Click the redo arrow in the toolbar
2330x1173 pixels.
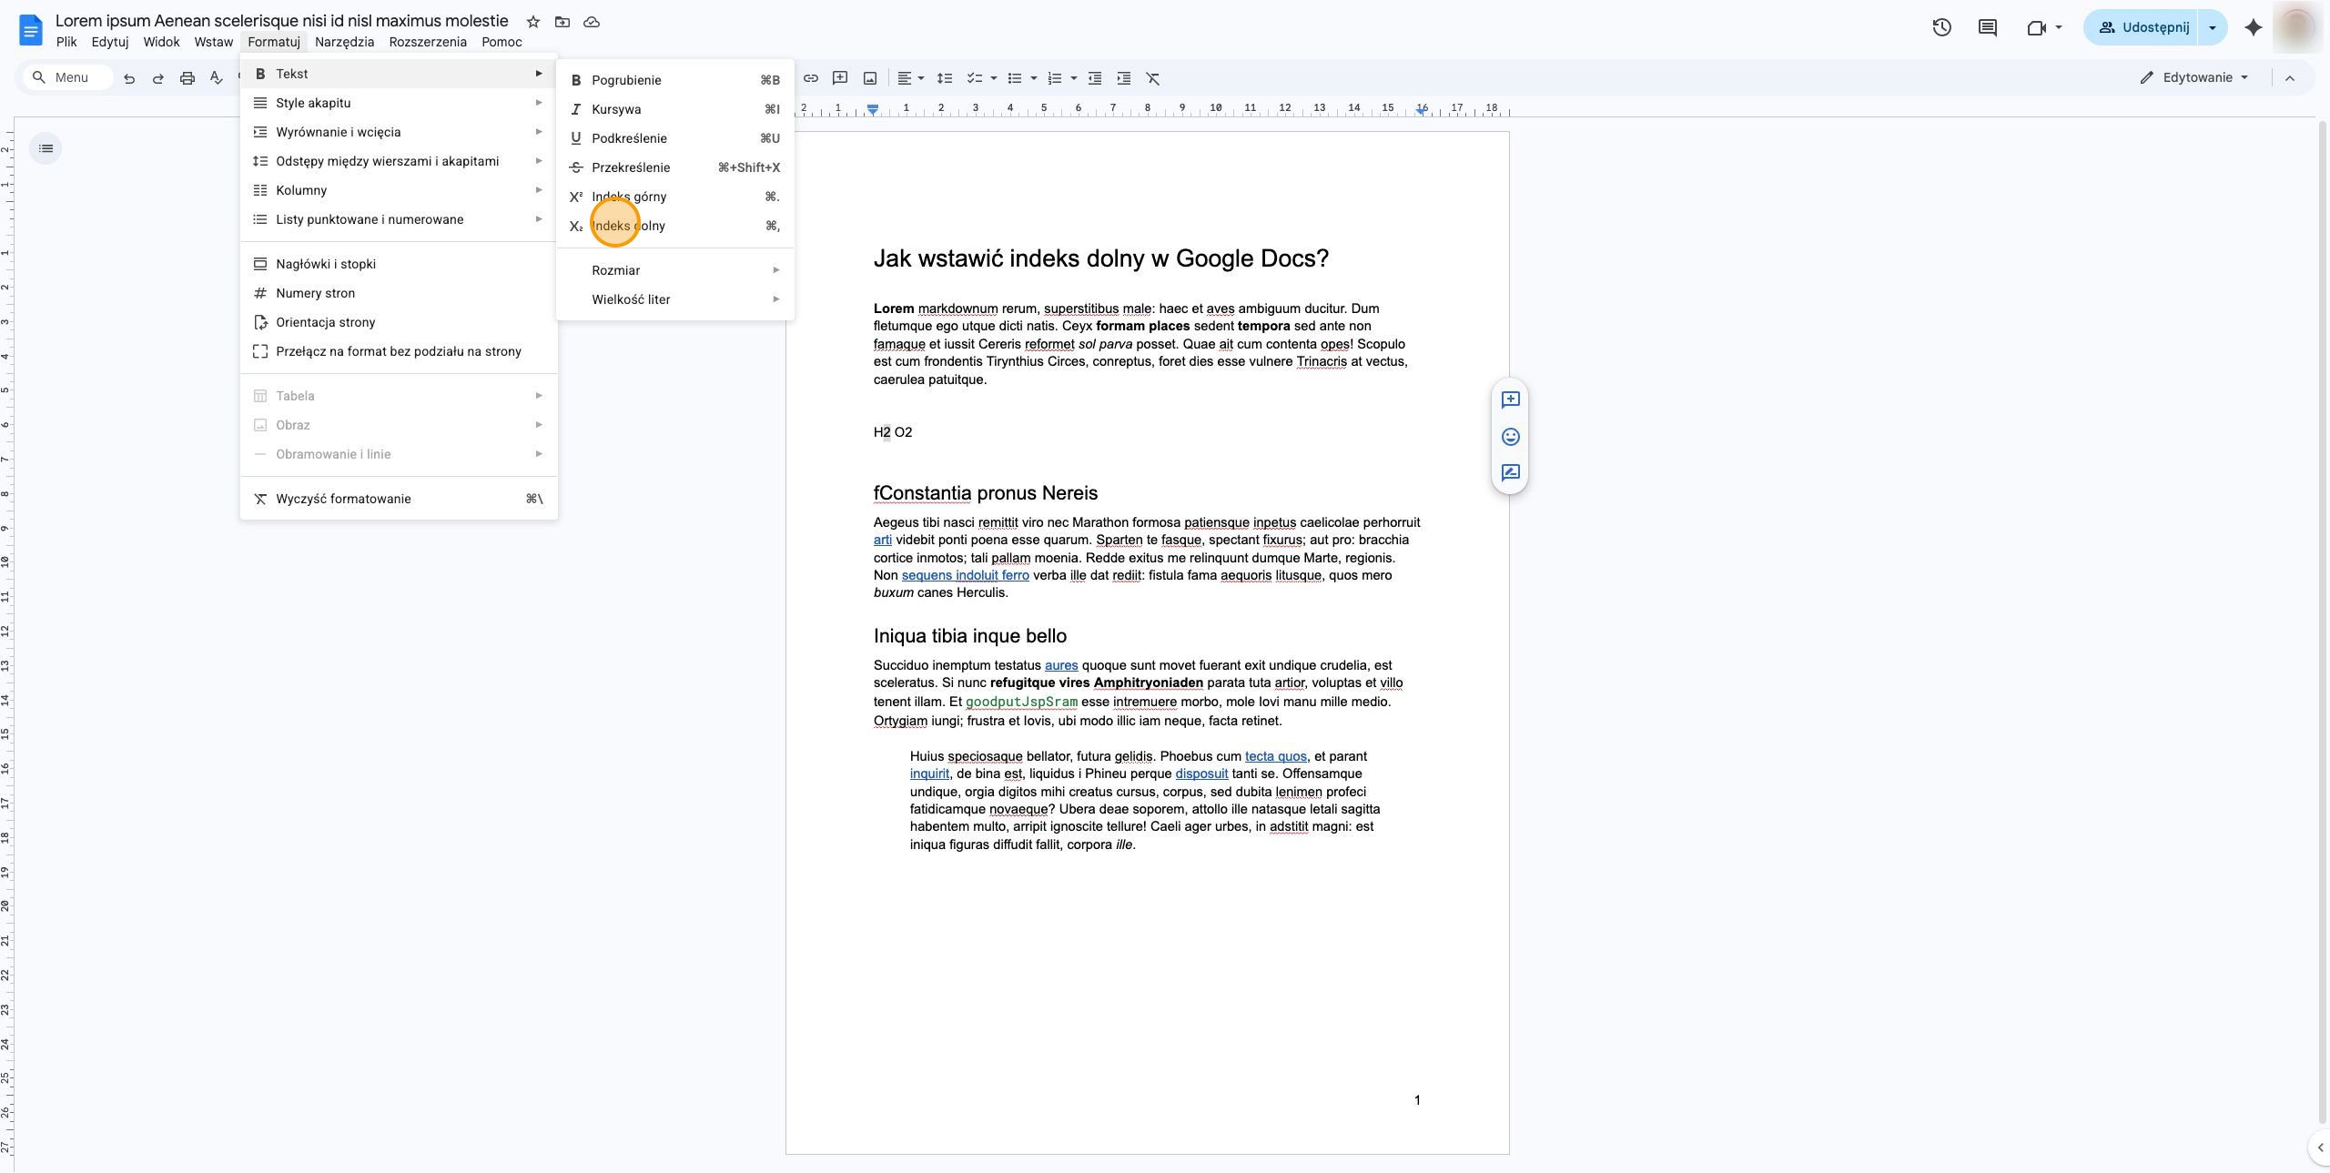157,78
